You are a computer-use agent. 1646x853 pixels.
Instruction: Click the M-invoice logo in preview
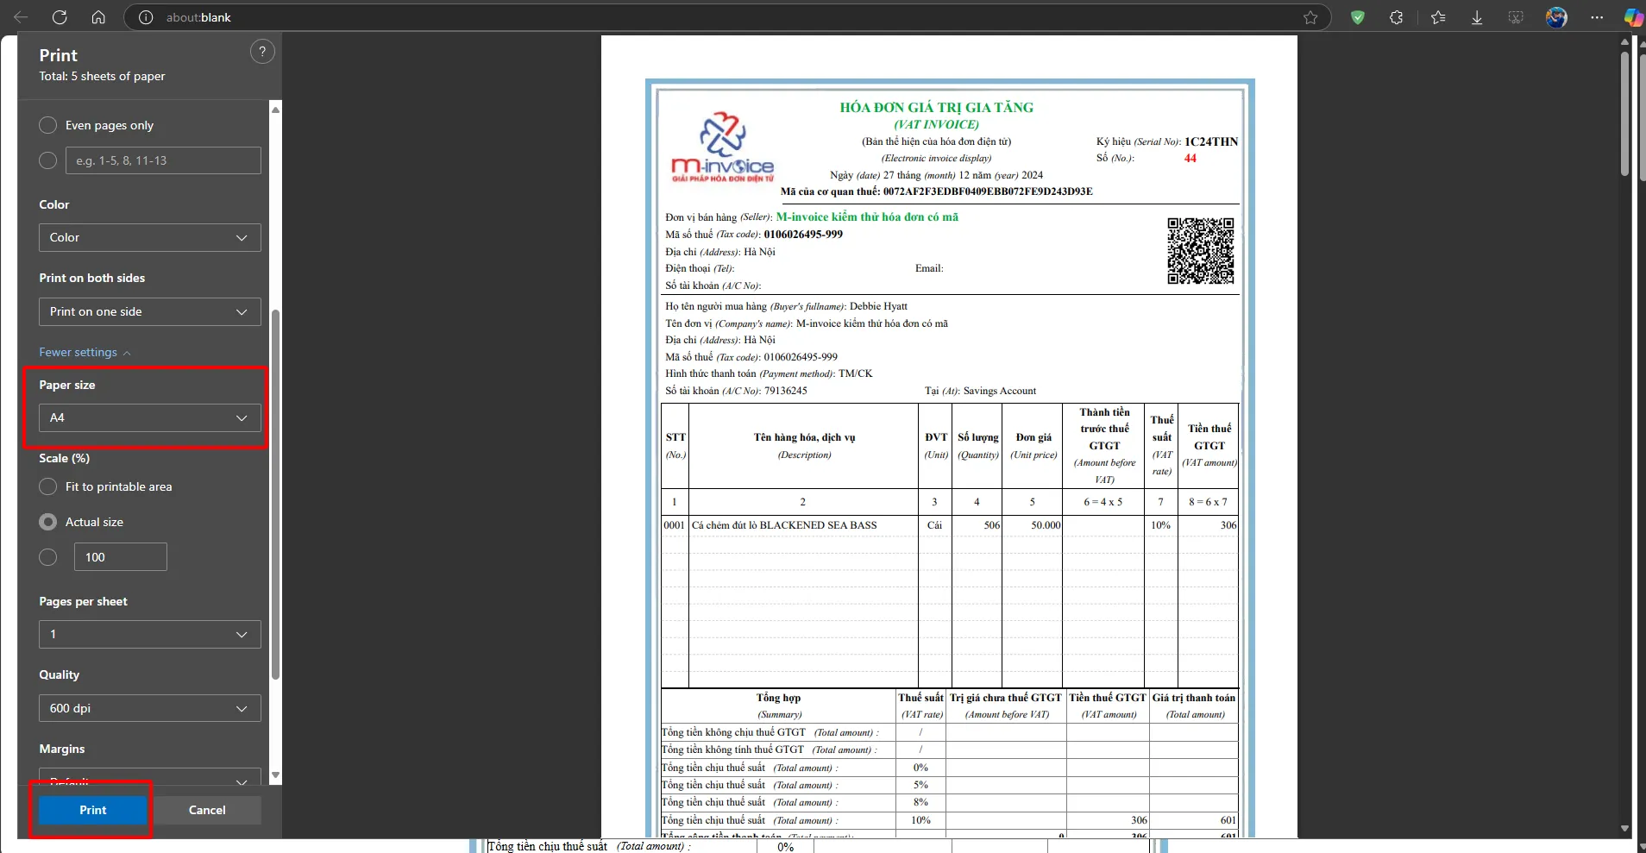pos(722,147)
